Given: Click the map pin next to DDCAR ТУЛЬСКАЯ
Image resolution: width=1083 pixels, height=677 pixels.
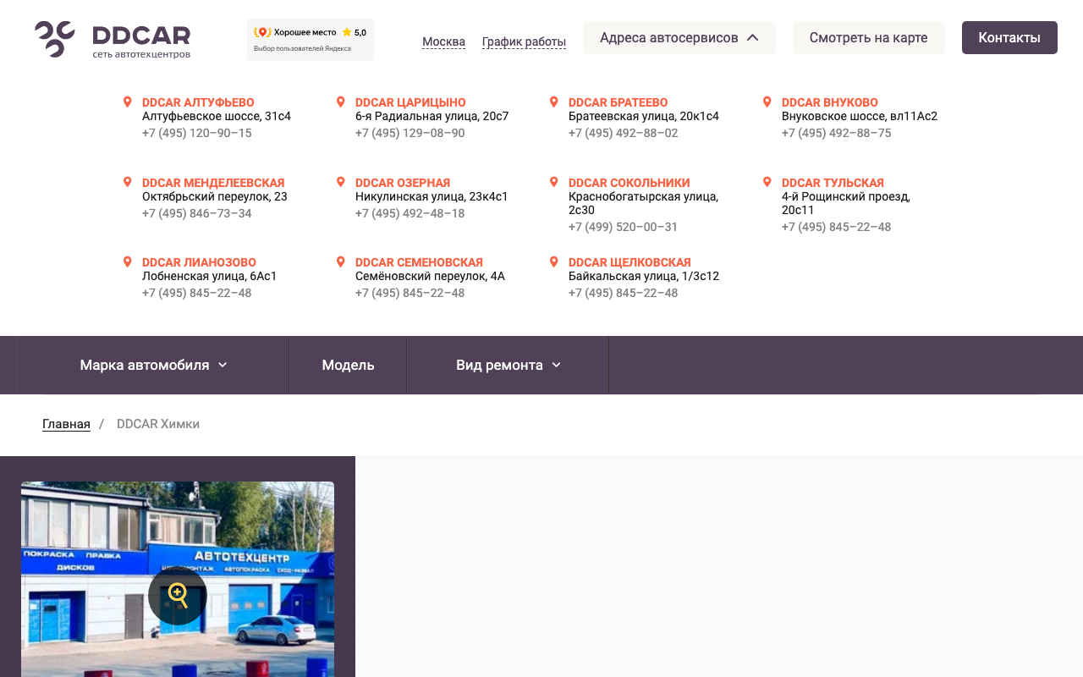Looking at the screenshot, I should click(x=767, y=183).
